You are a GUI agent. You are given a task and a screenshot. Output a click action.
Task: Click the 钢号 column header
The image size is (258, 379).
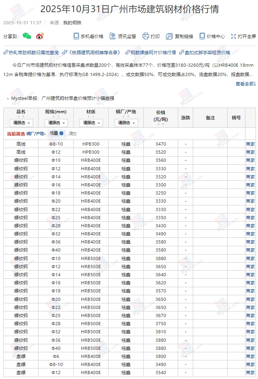[236, 118]
